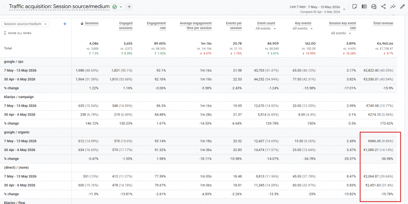Image resolution: width=408 pixels, height=204 pixels.
Task: Open All events dropdown under Session key event rate
Action: pyautogui.click(x=341, y=33)
